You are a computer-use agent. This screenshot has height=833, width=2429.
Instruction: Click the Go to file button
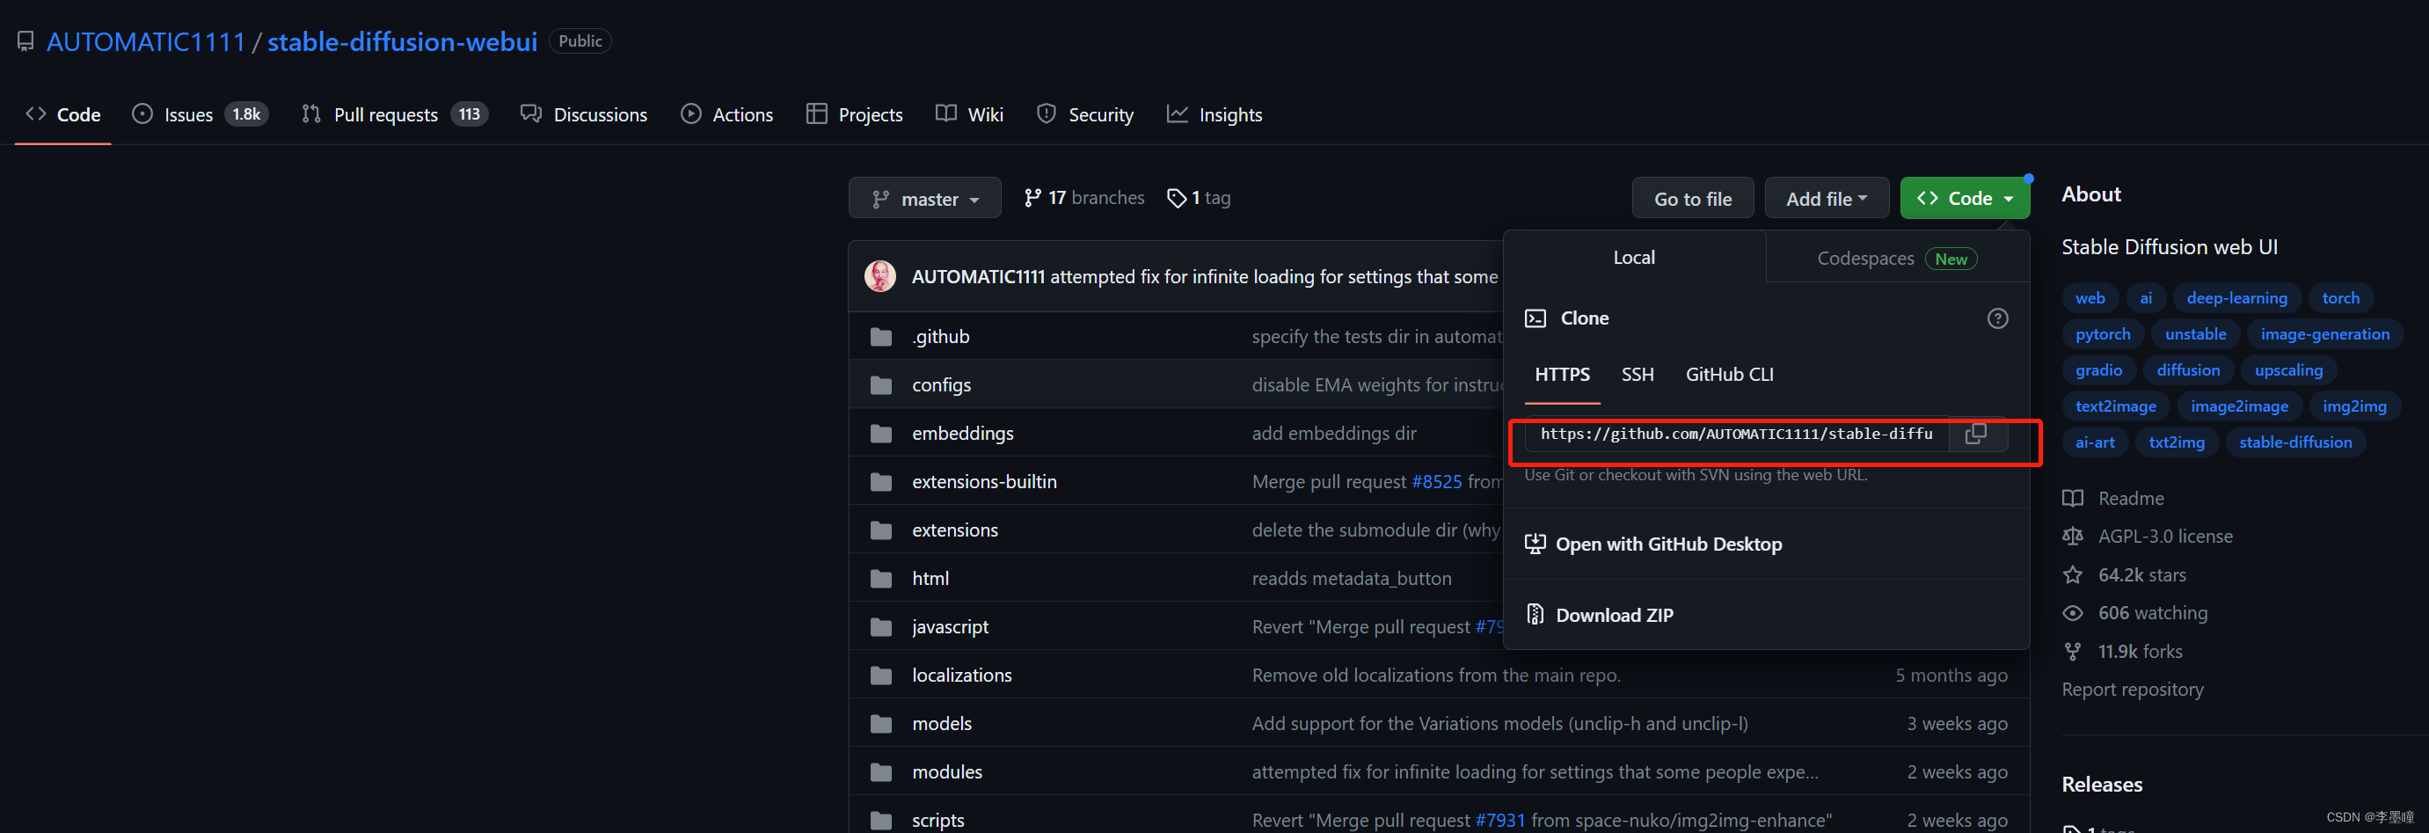pyautogui.click(x=1693, y=198)
